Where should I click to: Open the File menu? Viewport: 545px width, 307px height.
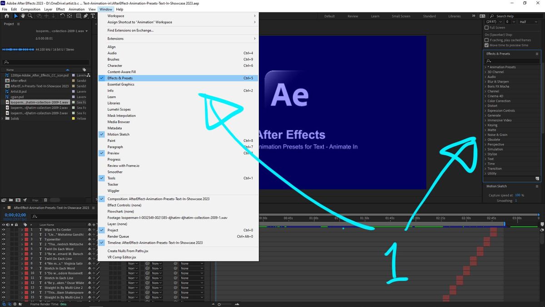[x=5, y=9]
